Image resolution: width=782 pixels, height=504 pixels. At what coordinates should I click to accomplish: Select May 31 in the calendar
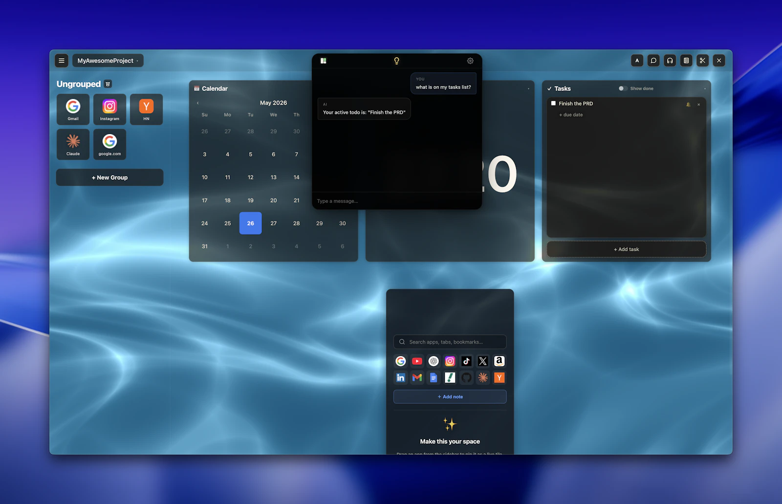pos(204,246)
